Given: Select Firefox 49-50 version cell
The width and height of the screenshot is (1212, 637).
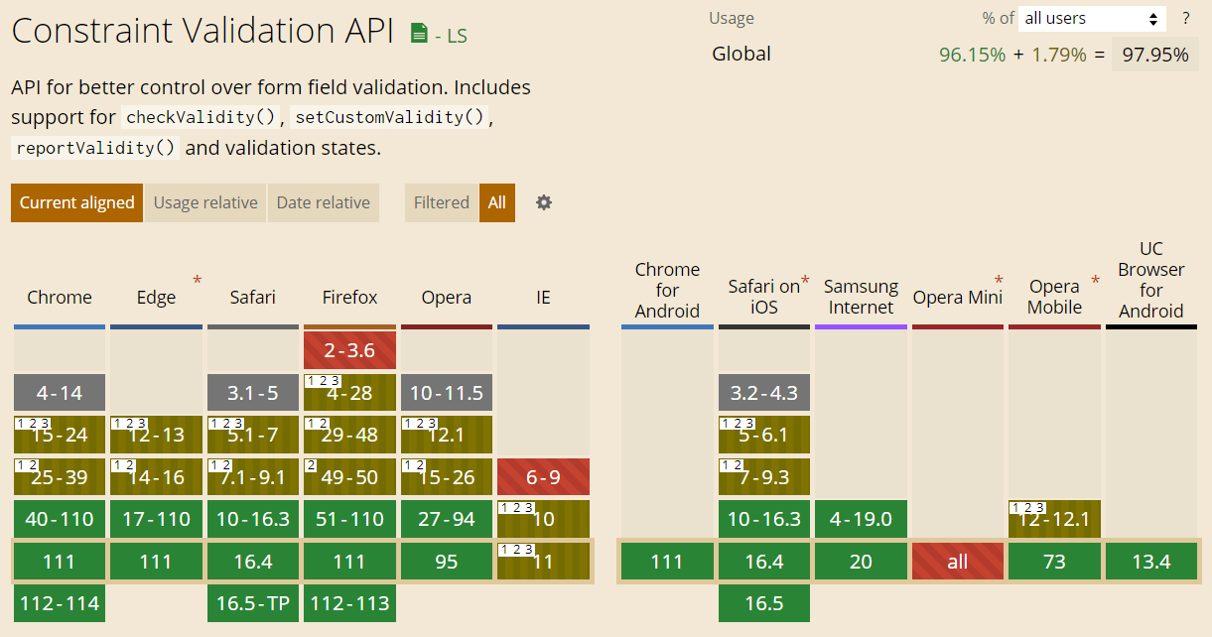Looking at the screenshot, I should tap(349, 477).
